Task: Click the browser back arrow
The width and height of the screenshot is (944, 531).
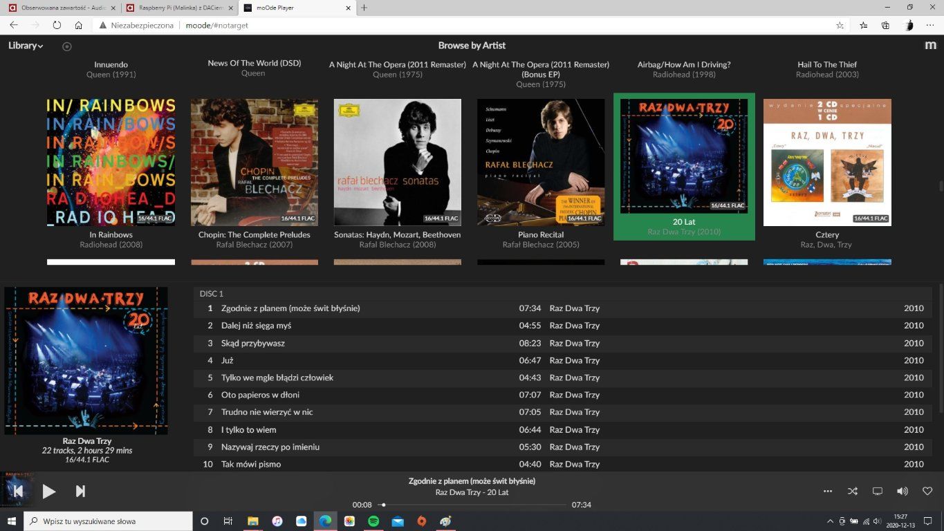Action: pos(13,25)
